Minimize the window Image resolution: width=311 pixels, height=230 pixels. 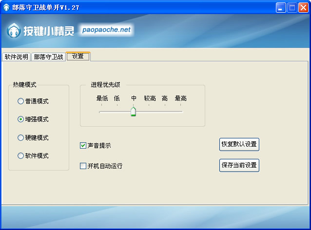[281, 7]
